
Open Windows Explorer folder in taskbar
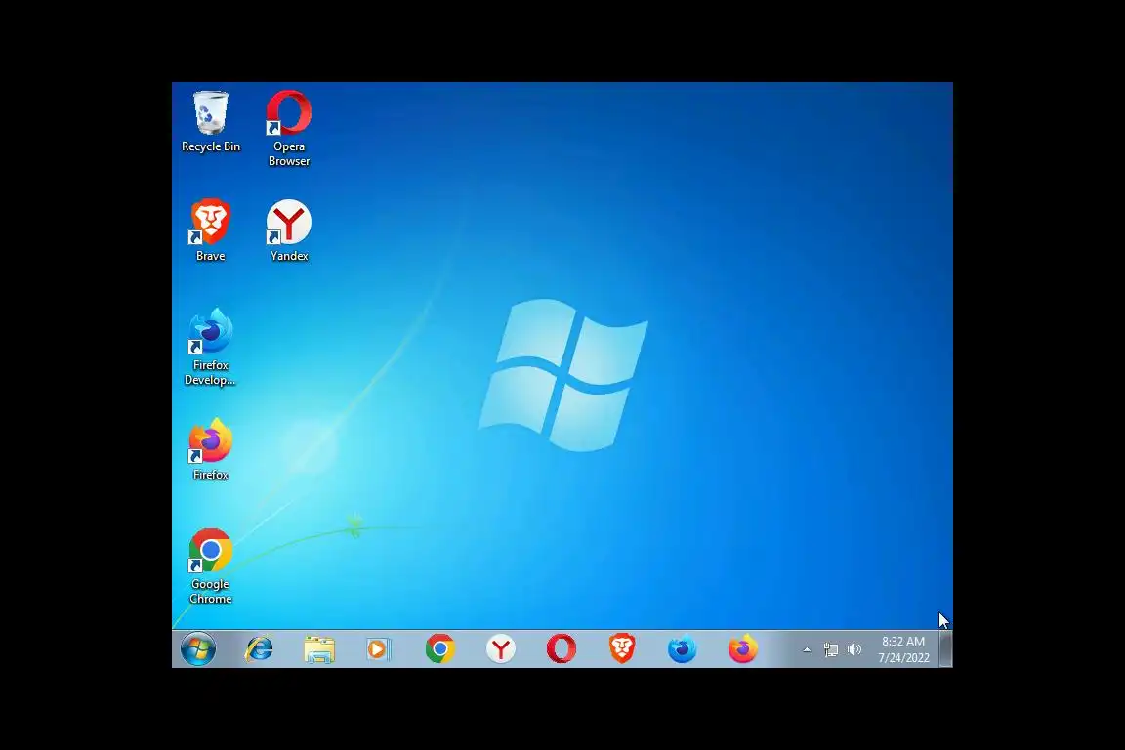[x=319, y=649]
